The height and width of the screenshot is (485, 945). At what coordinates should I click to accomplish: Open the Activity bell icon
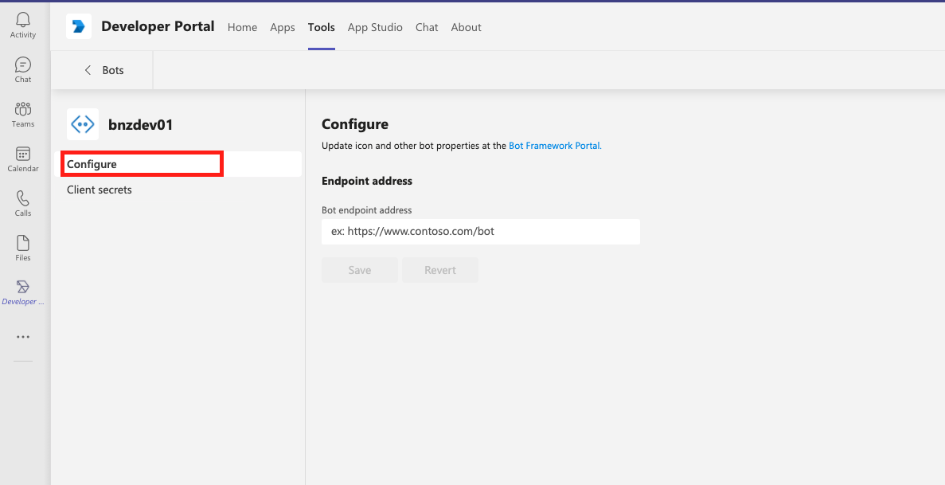[23, 20]
